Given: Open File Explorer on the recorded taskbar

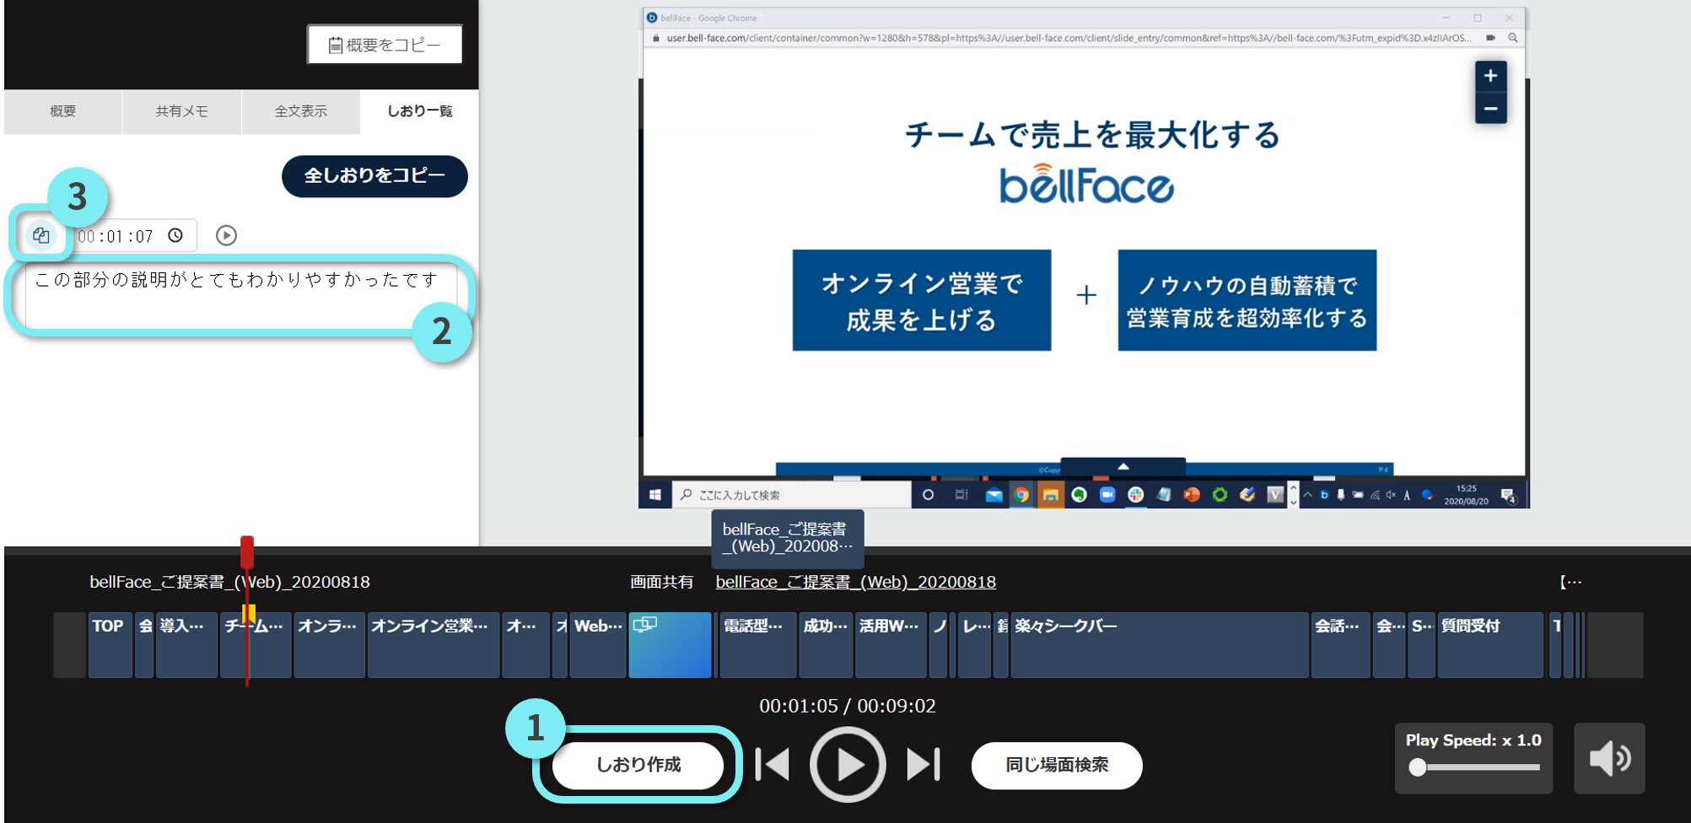Looking at the screenshot, I should pyautogui.click(x=1050, y=495).
